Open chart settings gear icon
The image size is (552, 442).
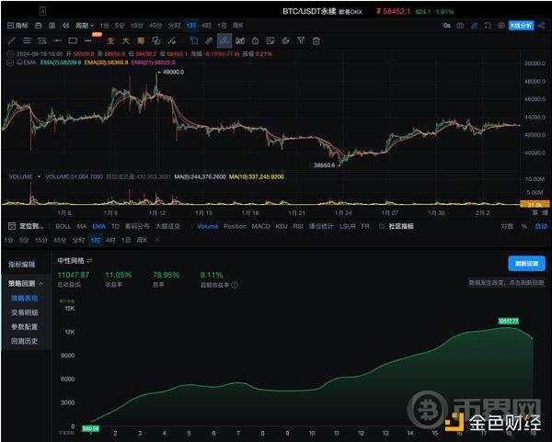(501, 26)
